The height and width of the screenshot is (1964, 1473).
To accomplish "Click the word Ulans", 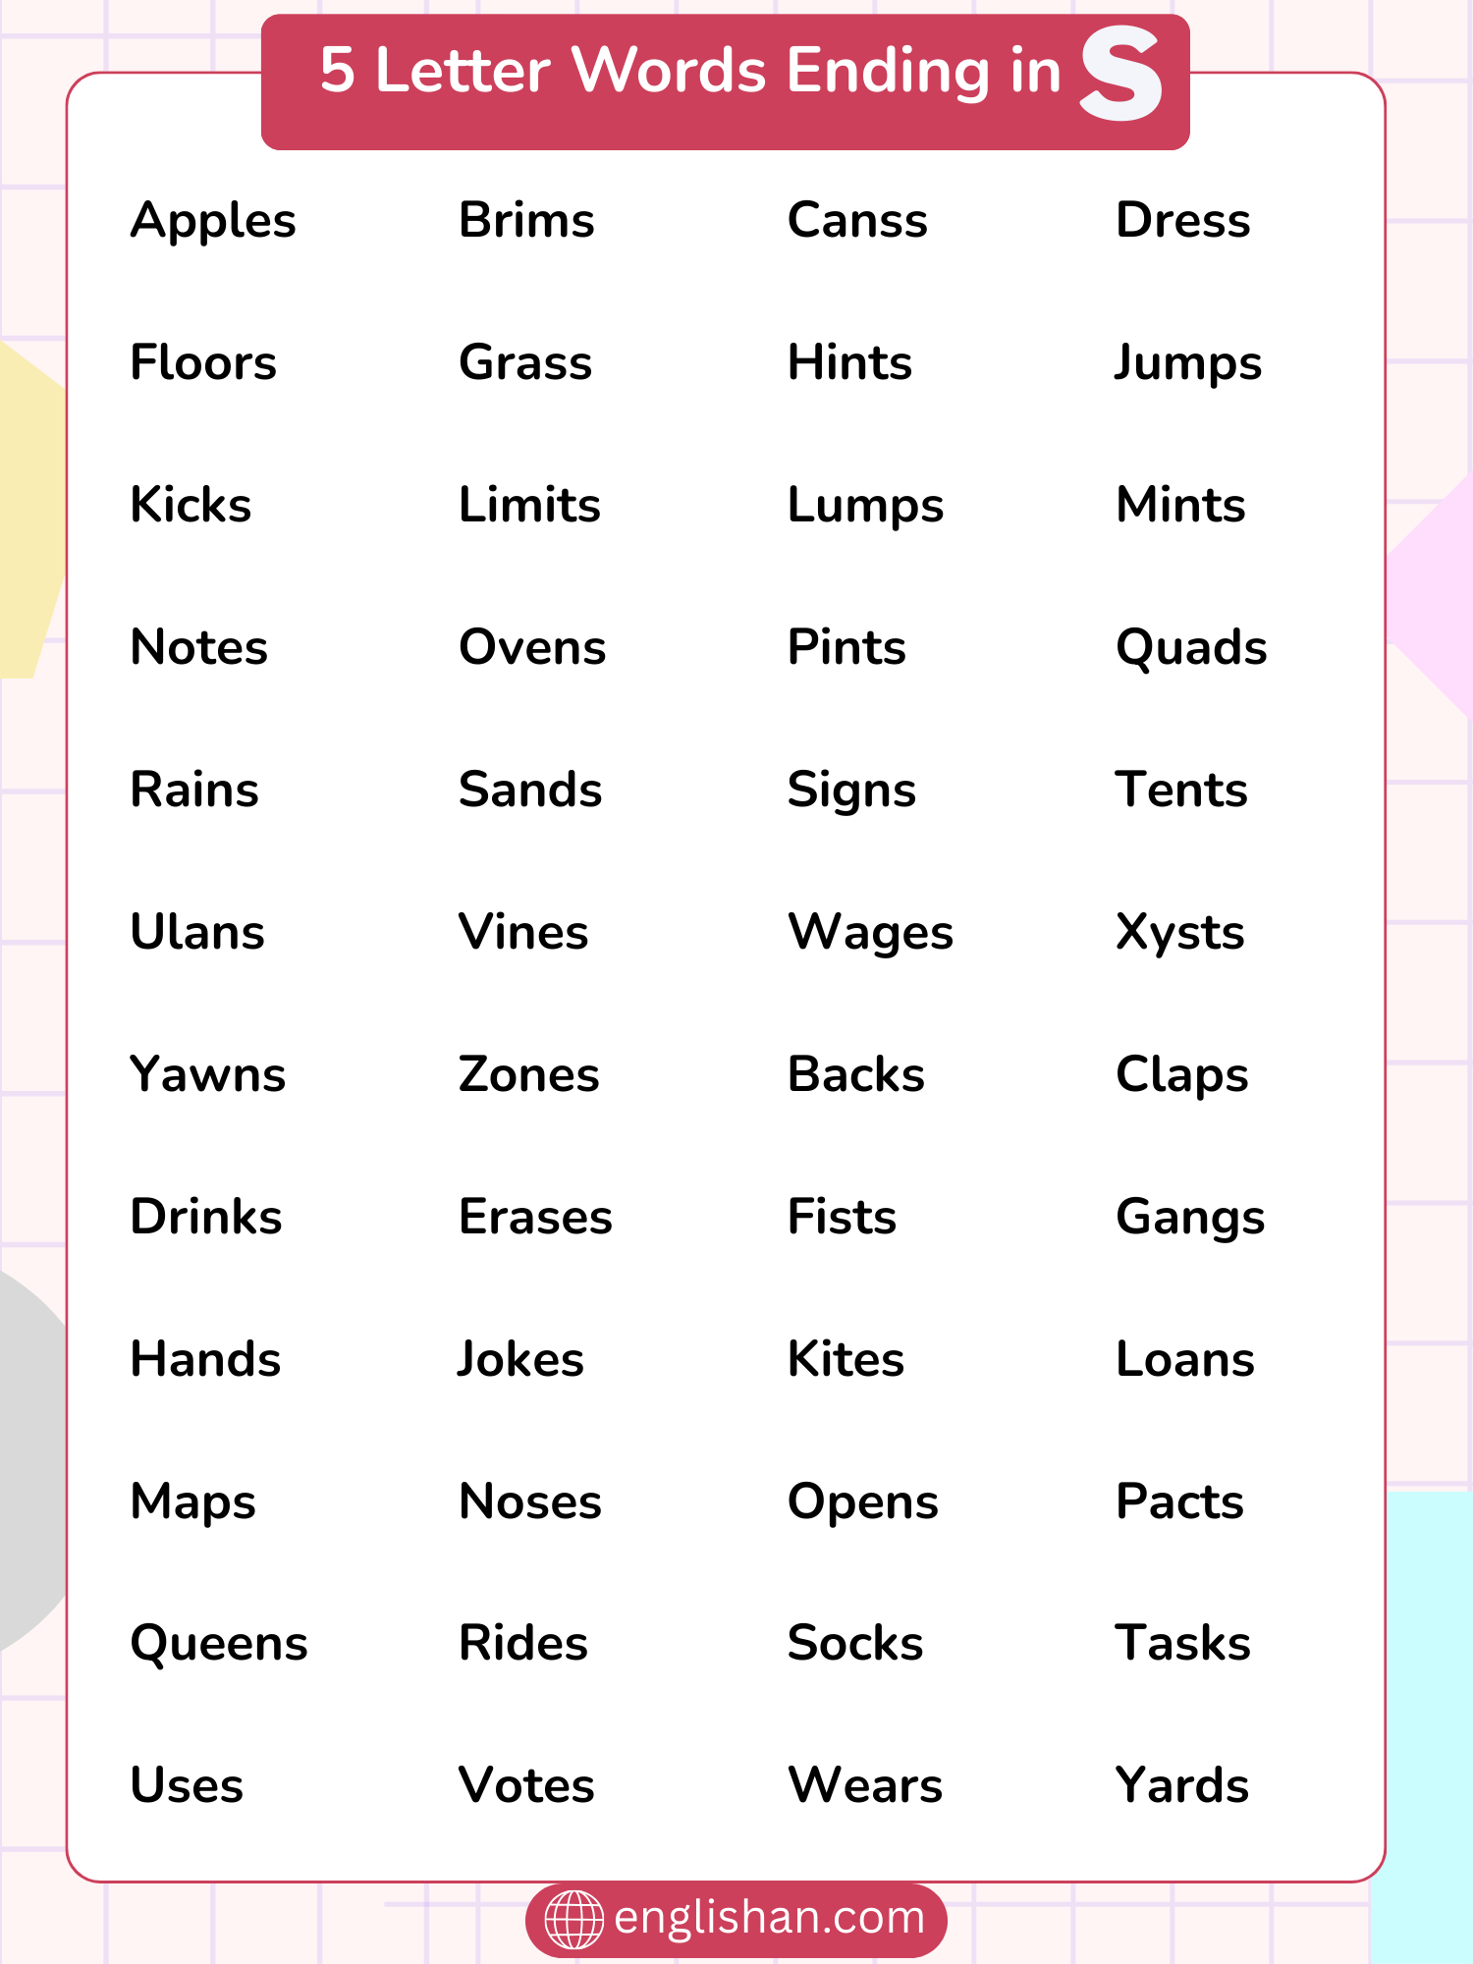I will [x=197, y=933].
